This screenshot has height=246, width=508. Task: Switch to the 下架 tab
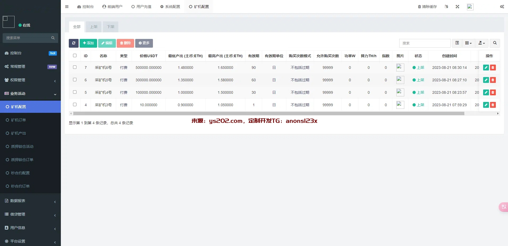click(111, 27)
